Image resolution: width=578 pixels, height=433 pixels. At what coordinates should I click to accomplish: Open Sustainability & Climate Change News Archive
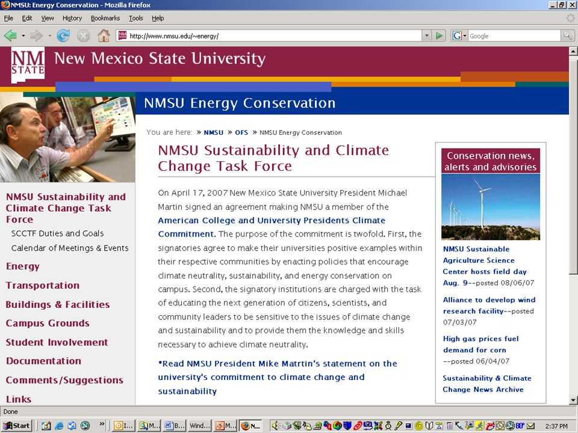click(487, 384)
